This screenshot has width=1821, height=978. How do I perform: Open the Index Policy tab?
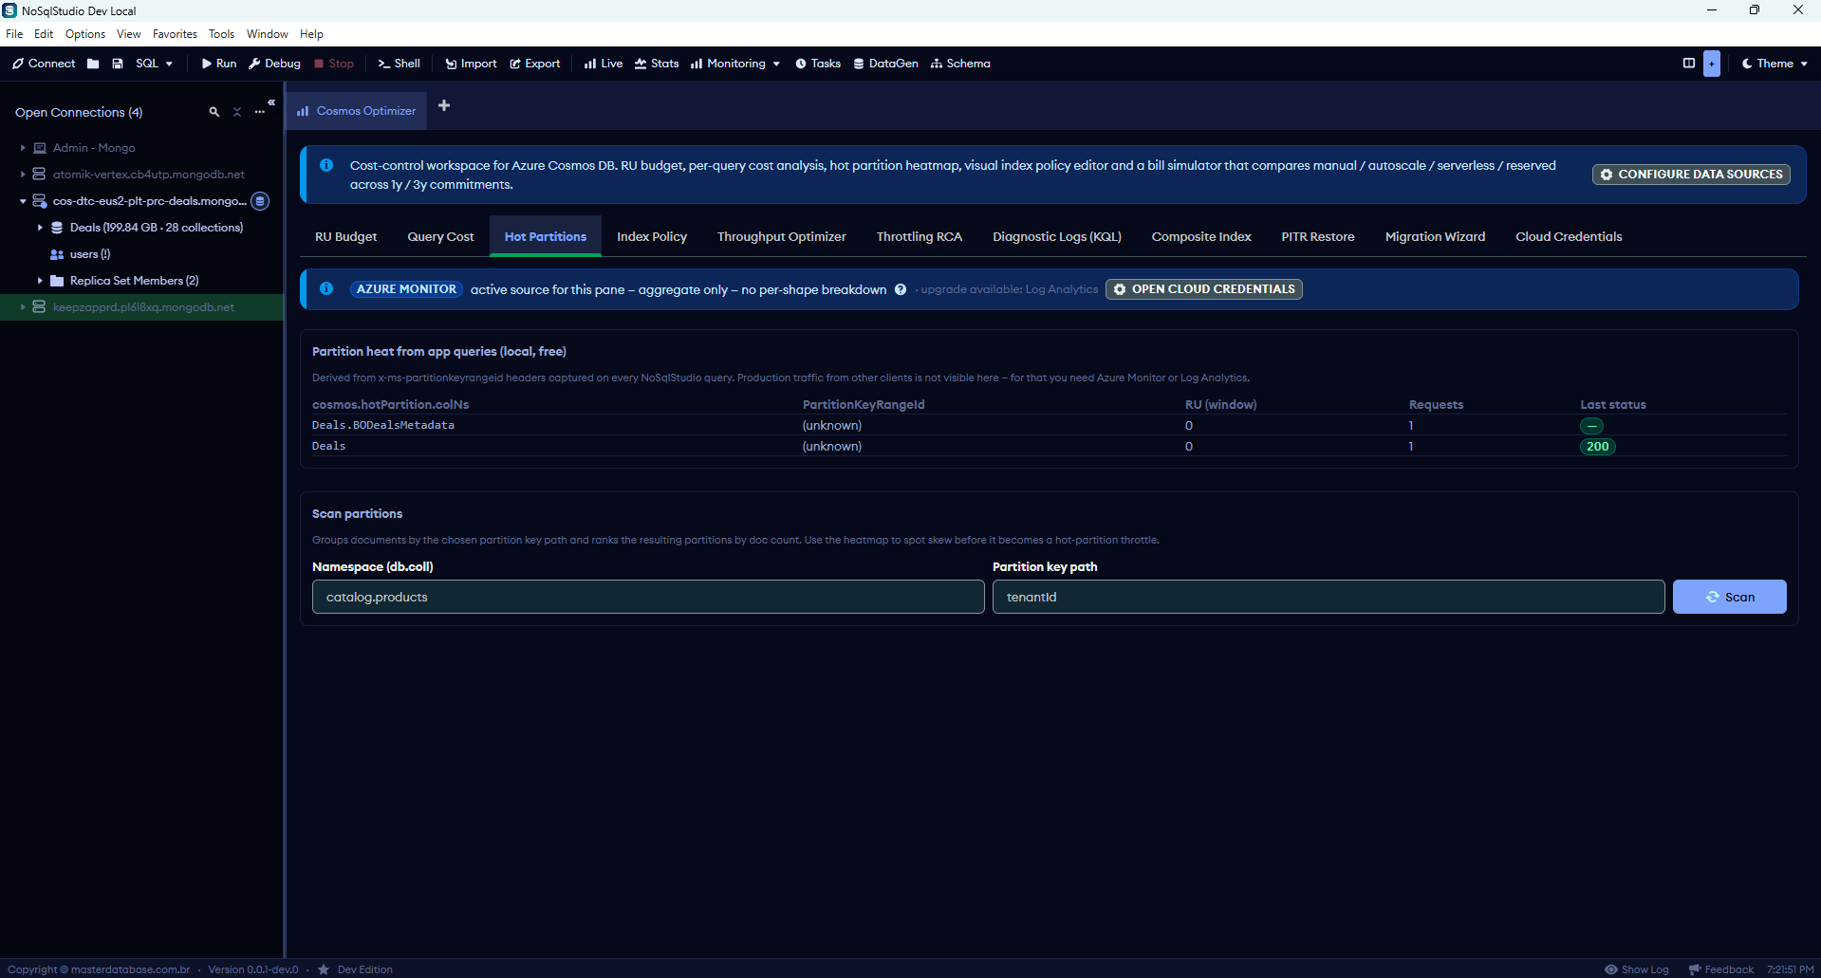[652, 237]
